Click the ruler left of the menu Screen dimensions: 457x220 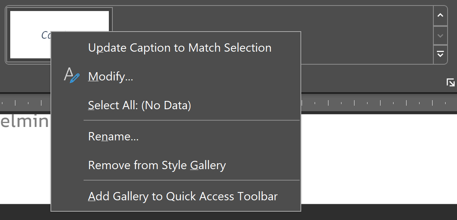pos(25,103)
